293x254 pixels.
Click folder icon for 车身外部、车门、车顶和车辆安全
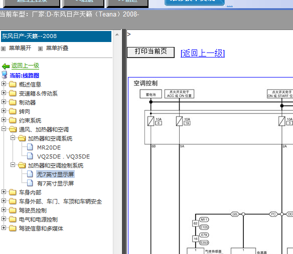point(13,201)
